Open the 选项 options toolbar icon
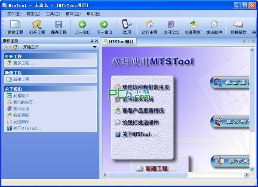 (126, 26)
